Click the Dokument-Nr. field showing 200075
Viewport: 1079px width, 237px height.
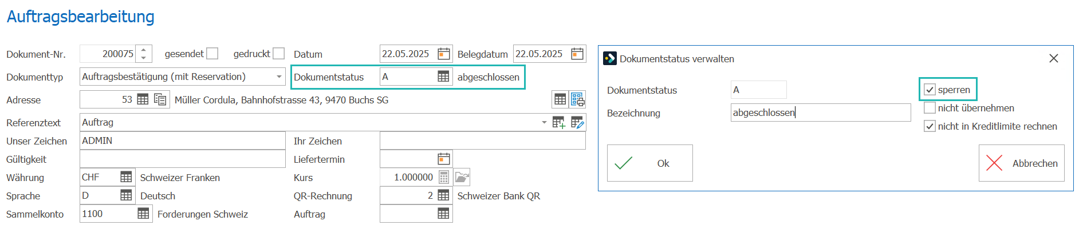pos(109,54)
